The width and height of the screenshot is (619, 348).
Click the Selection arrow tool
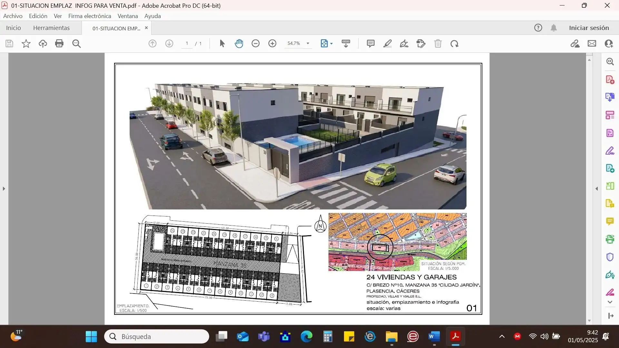pos(222,43)
